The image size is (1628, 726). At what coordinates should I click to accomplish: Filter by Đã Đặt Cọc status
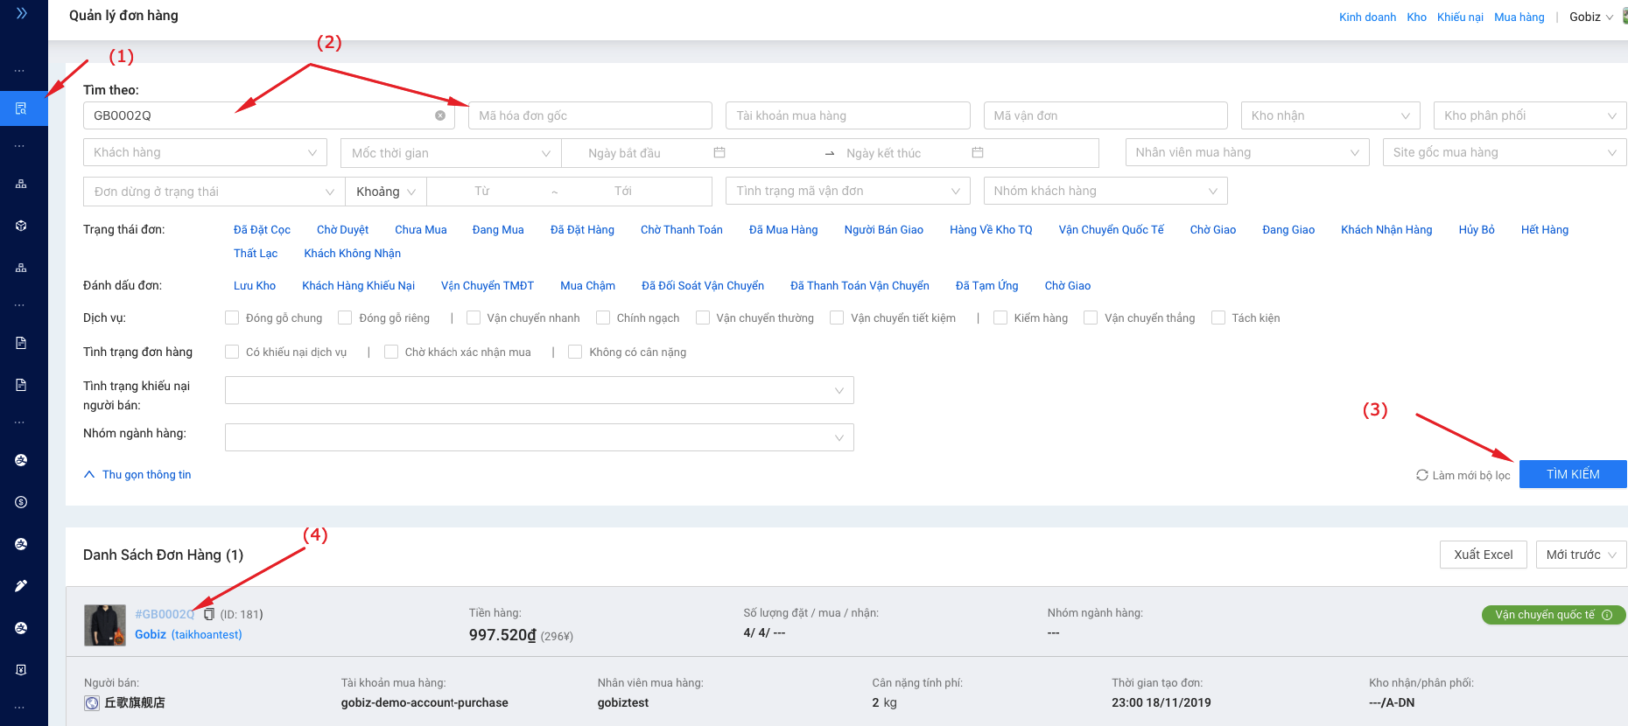(262, 229)
